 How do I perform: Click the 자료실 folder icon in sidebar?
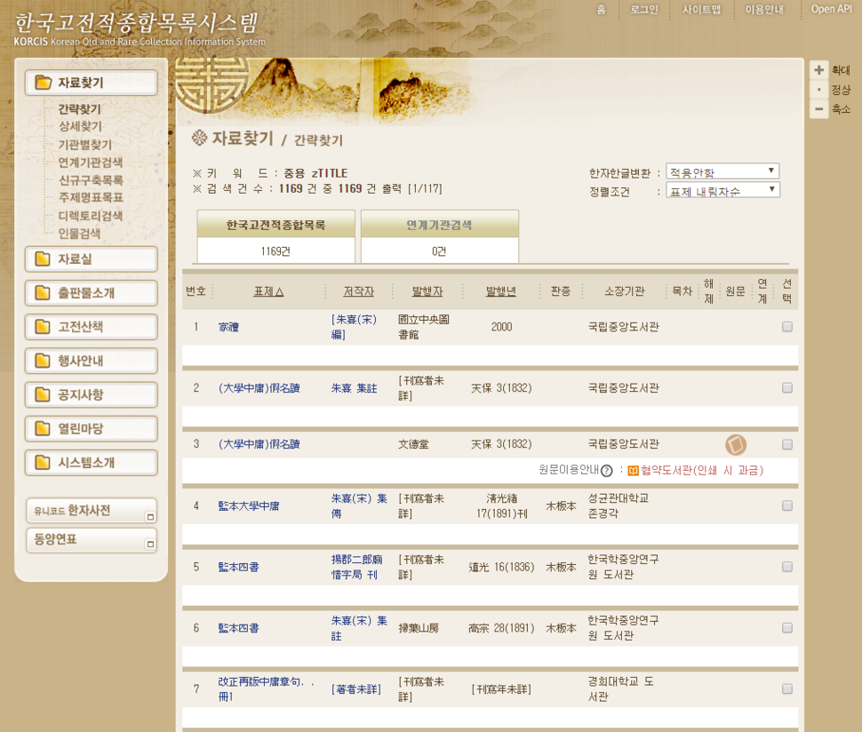pos(42,259)
